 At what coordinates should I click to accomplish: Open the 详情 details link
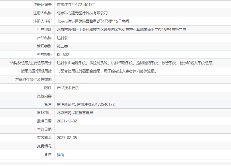[x=60, y=155]
